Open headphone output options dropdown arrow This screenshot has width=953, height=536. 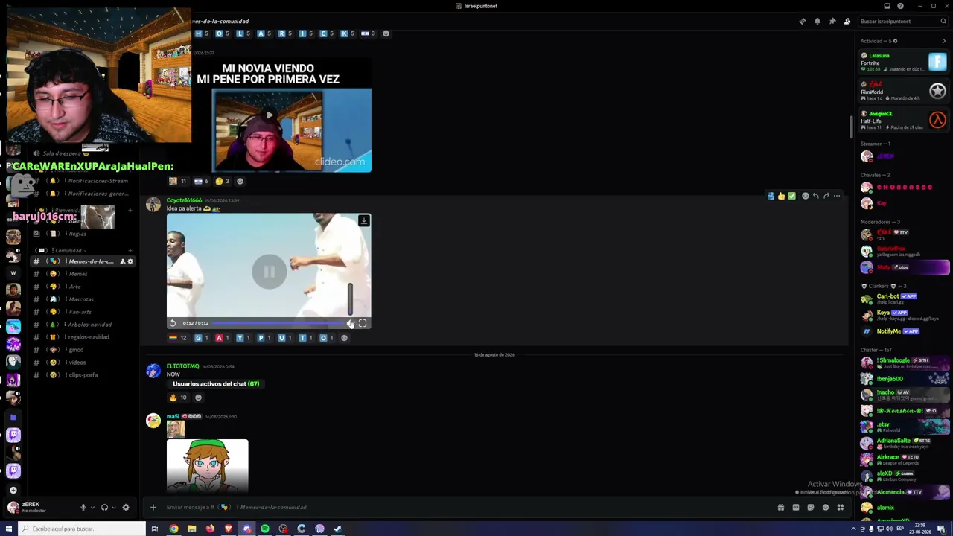click(x=113, y=508)
